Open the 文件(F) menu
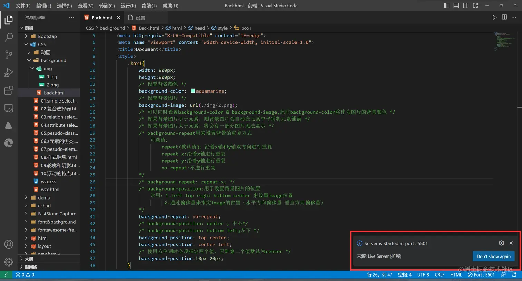The height and width of the screenshot is (281, 522). point(23,6)
